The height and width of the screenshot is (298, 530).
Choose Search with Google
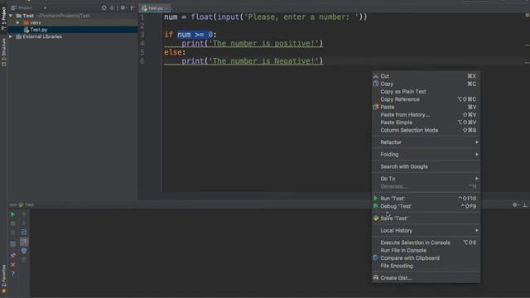tap(426, 166)
